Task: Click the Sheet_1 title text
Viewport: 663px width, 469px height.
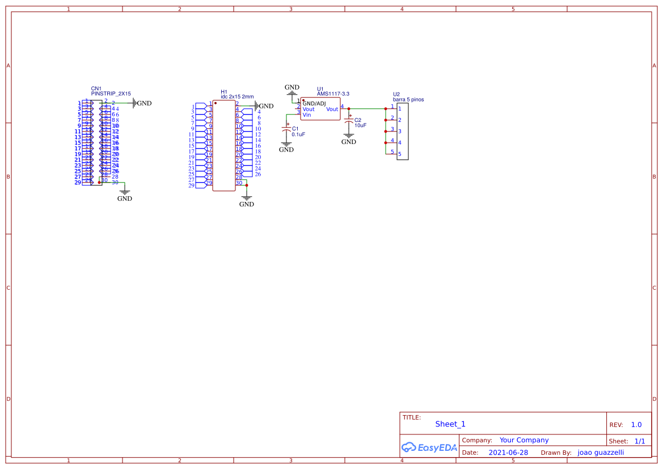Action: (x=450, y=424)
